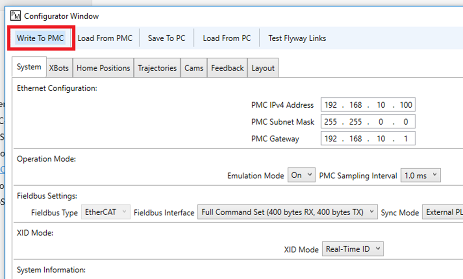Expand the XID Mode dropdown

352,249
